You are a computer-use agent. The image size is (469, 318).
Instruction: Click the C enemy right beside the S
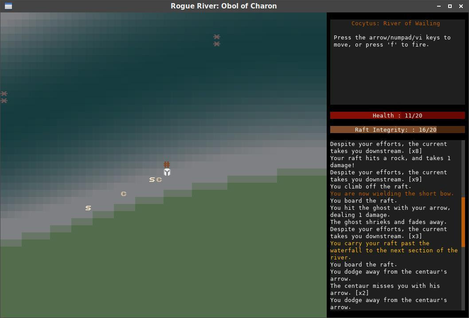click(159, 180)
